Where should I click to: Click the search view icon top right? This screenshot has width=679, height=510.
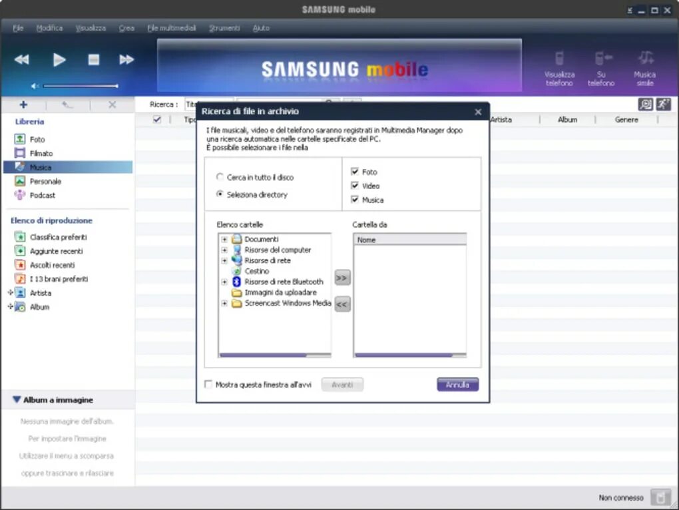click(645, 105)
